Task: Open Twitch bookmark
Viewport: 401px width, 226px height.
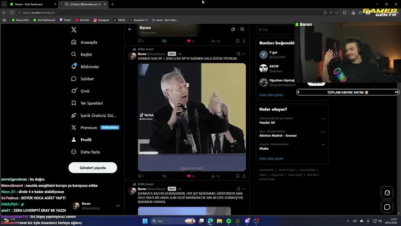Action: (65, 20)
